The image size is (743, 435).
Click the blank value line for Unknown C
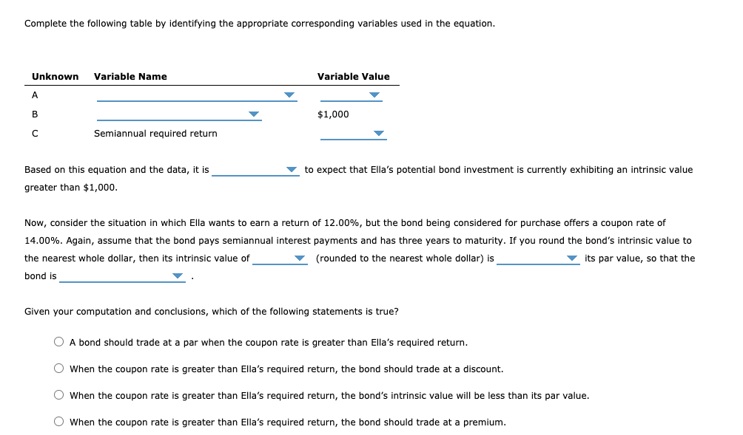tap(348, 137)
